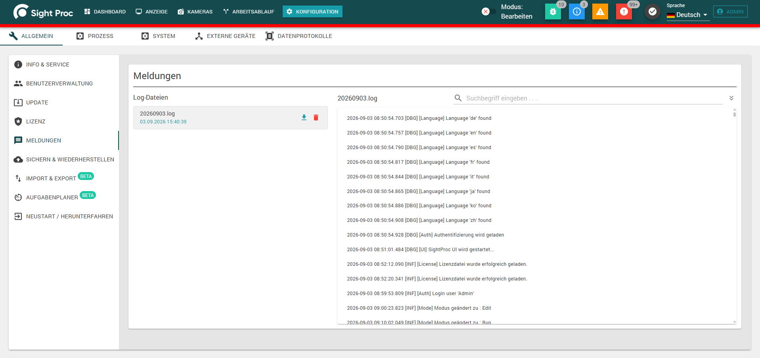Click log line Authentifizierung wird geladen

[425, 235]
